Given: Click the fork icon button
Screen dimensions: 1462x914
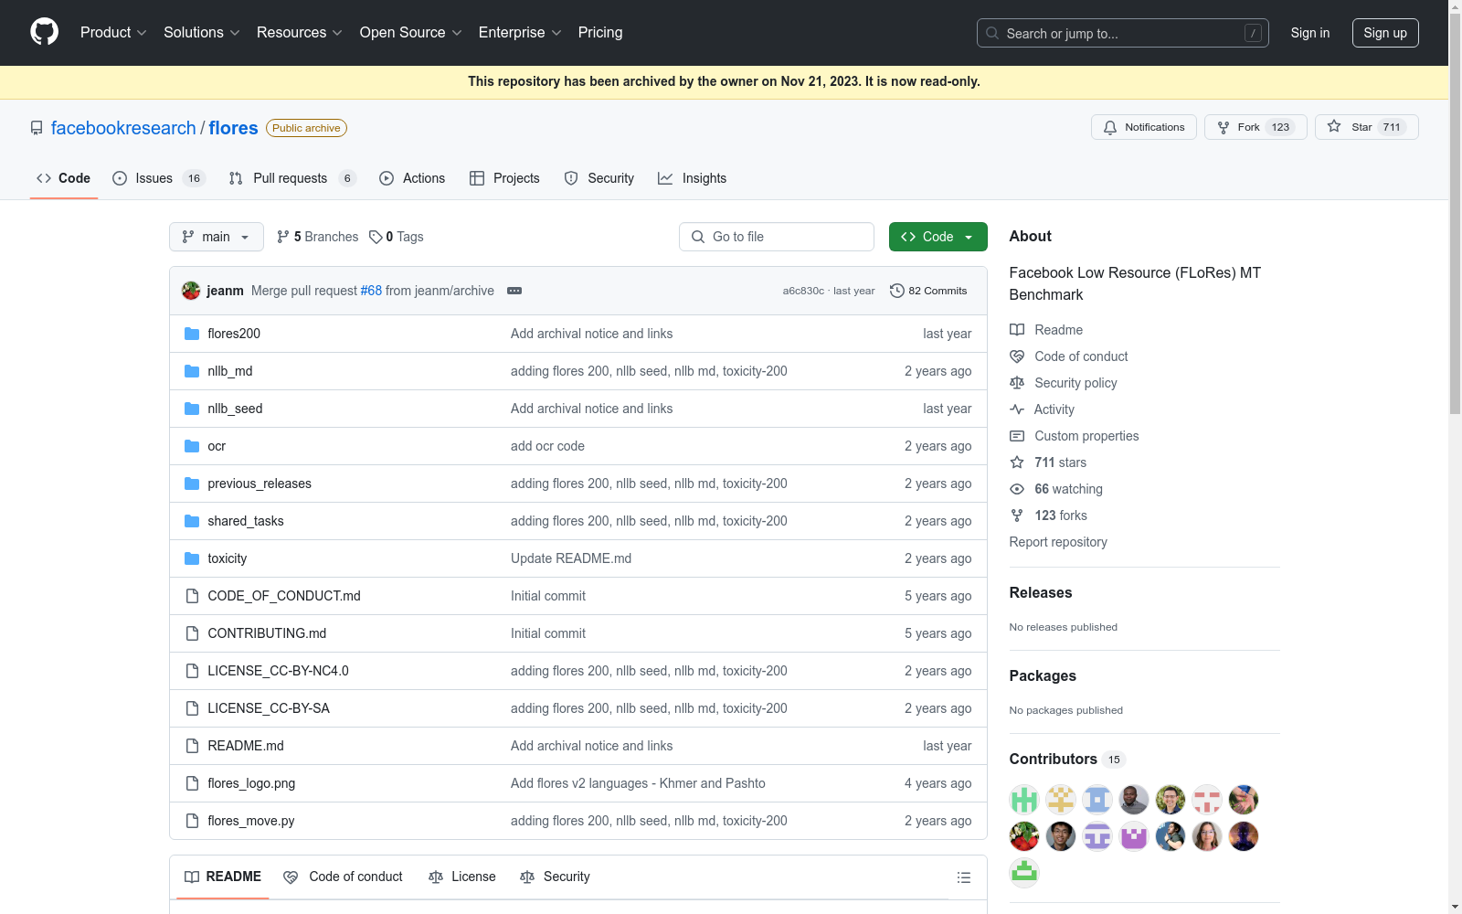Looking at the screenshot, I should coord(1255,127).
